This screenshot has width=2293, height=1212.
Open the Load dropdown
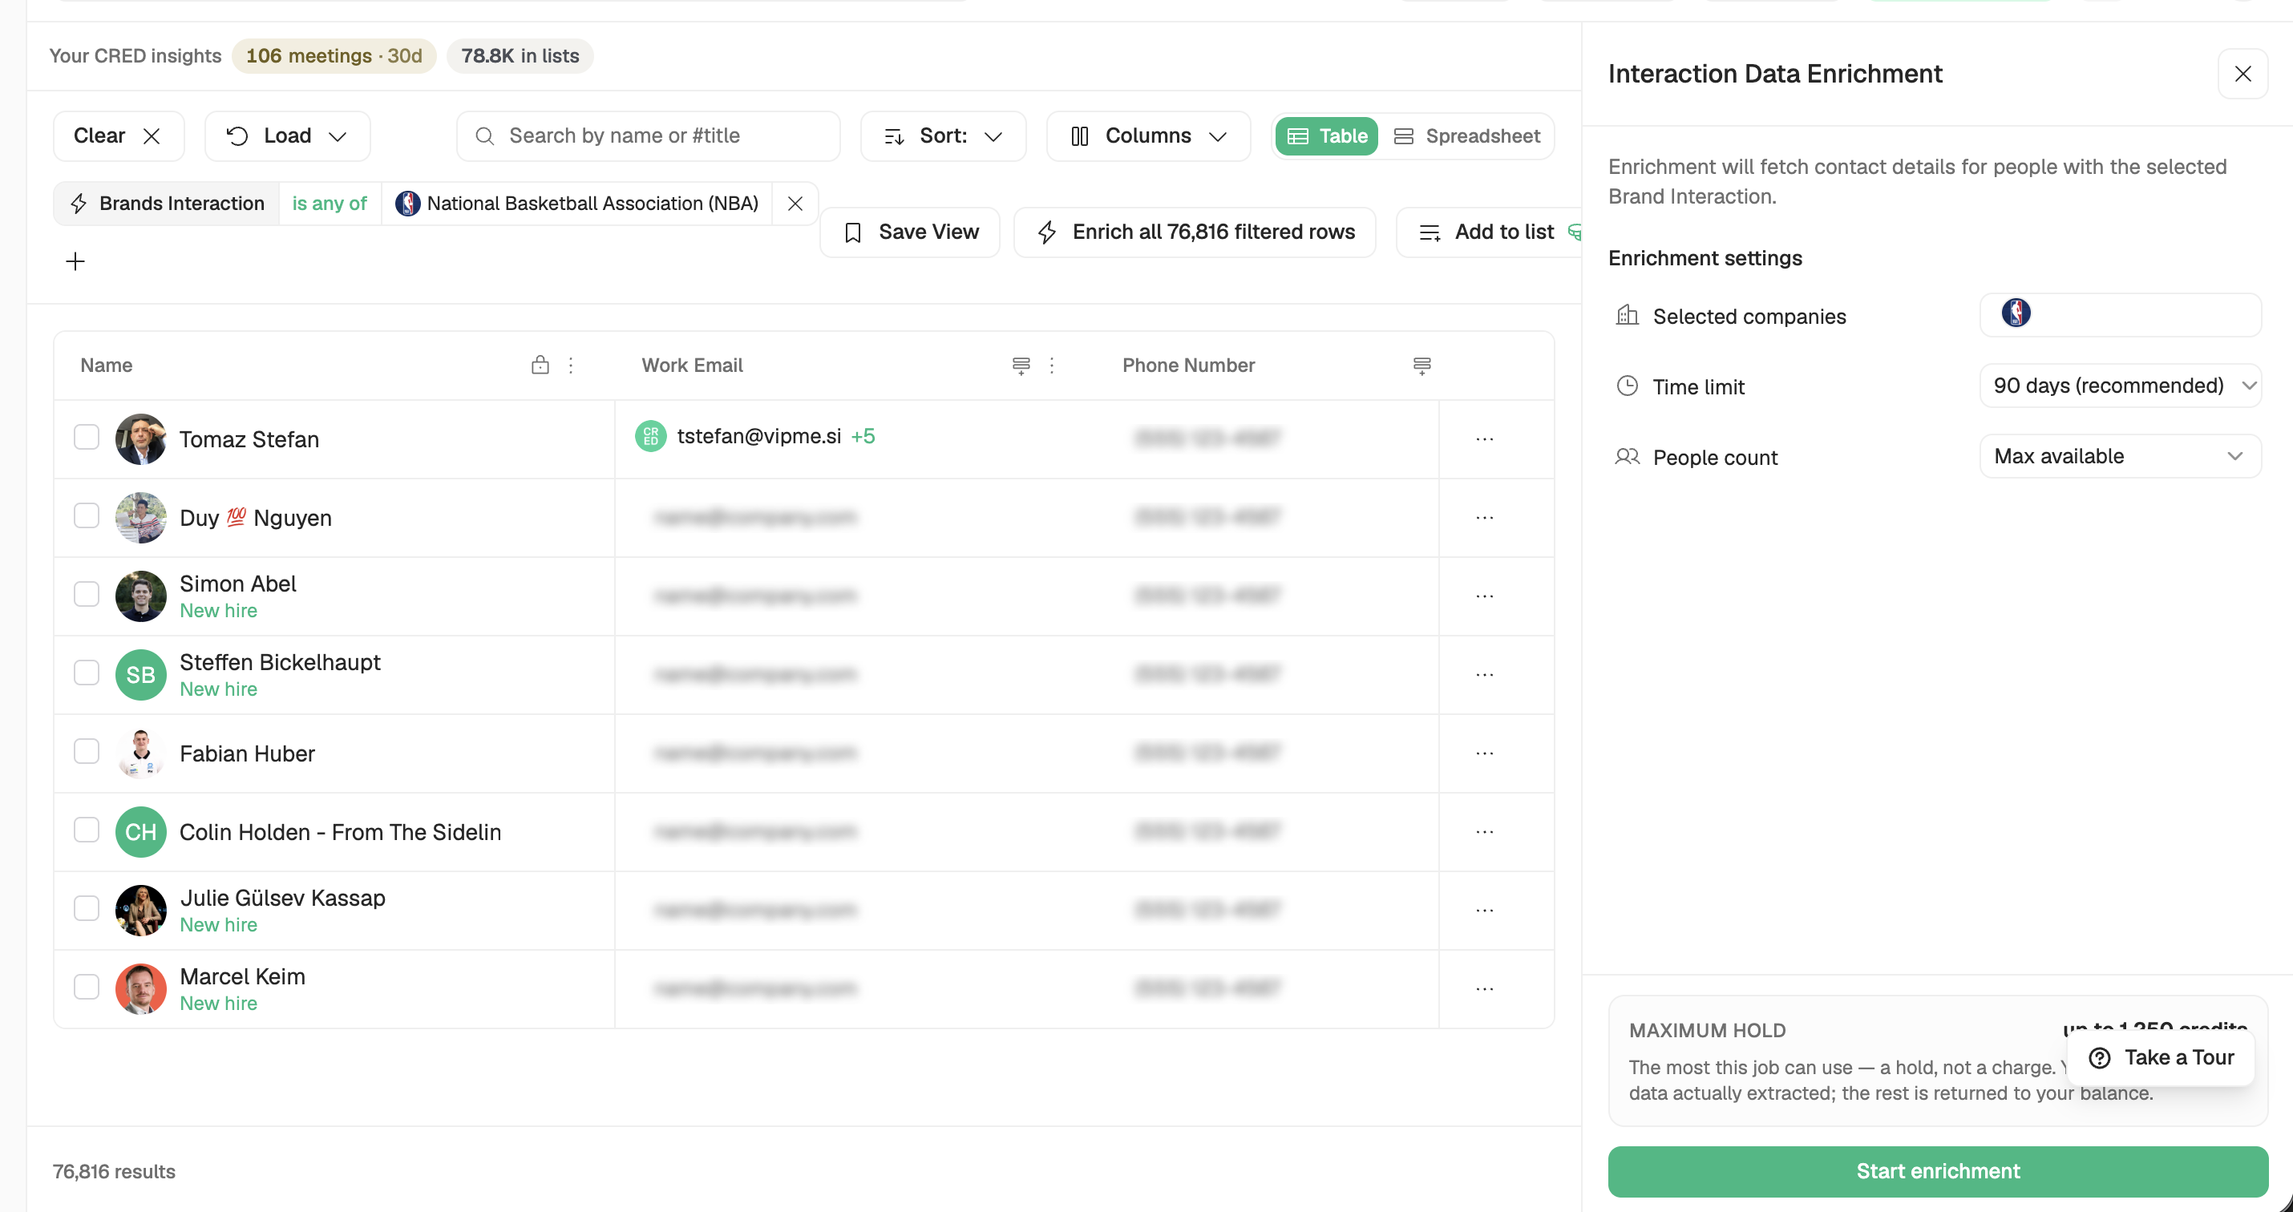coord(287,136)
